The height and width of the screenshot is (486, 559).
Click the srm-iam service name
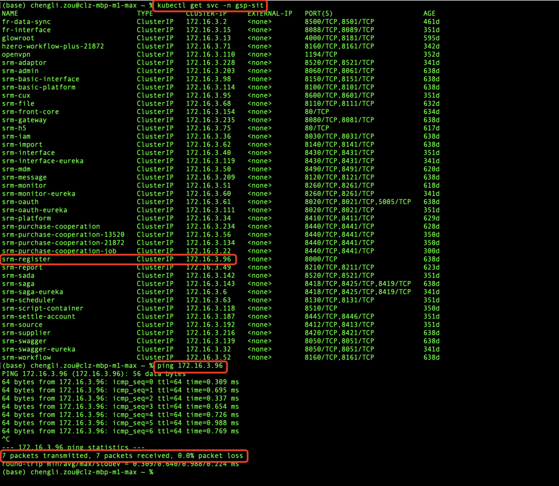tap(16, 137)
